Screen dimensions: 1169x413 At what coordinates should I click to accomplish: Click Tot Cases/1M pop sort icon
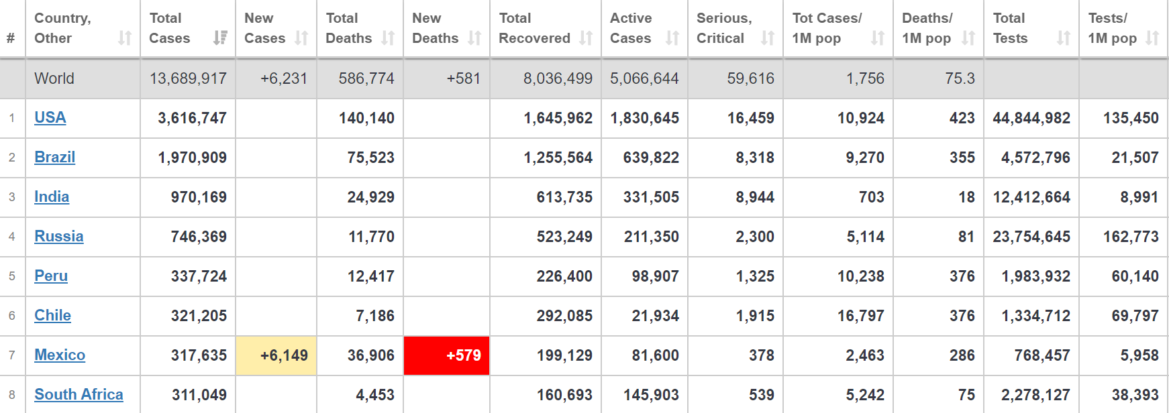point(878,38)
